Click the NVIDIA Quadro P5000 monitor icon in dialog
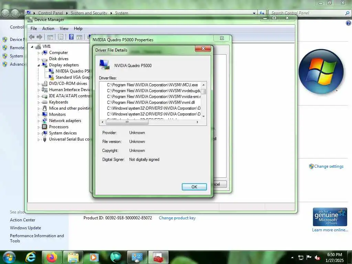The width and height of the screenshot is (352, 264). [x=104, y=64]
